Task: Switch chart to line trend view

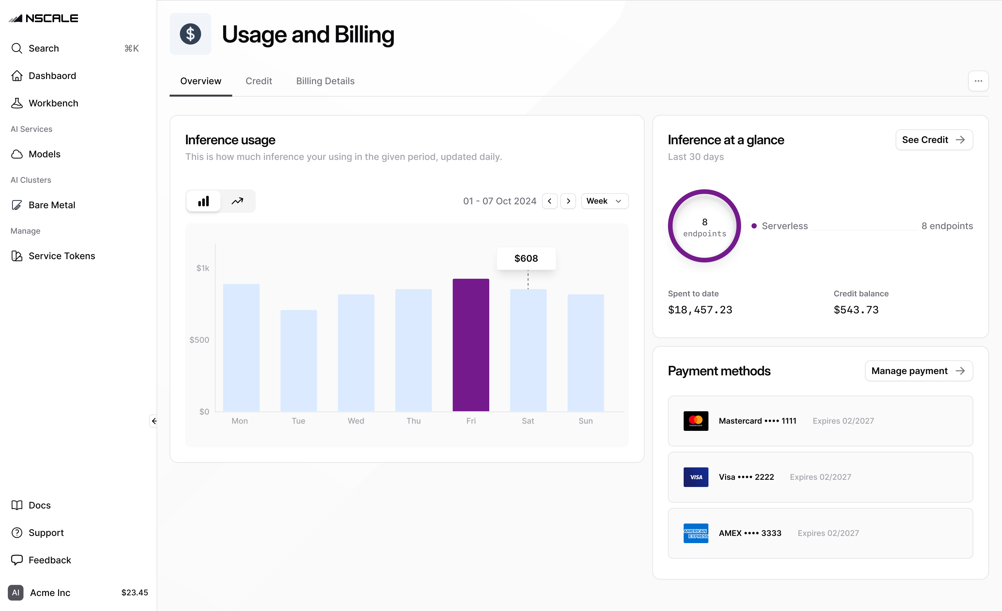Action: (237, 201)
